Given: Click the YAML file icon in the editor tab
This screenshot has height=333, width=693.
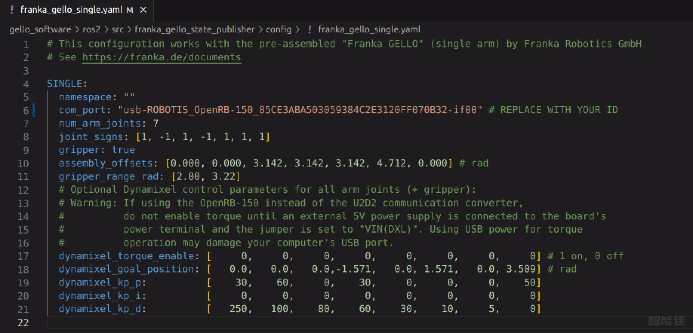Looking at the screenshot, I should [x=12, y=10].
